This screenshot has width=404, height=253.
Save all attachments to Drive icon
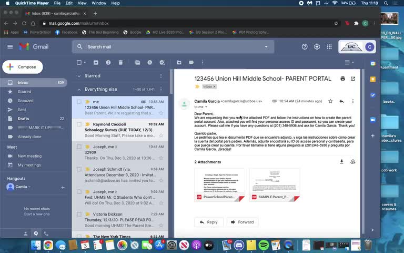[x=353, y=162]
